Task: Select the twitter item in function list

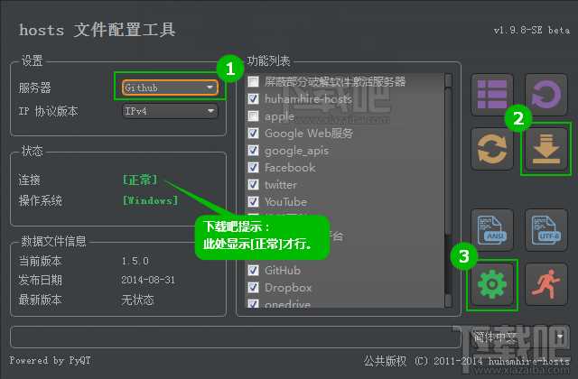Action: [x=280, y=185]
